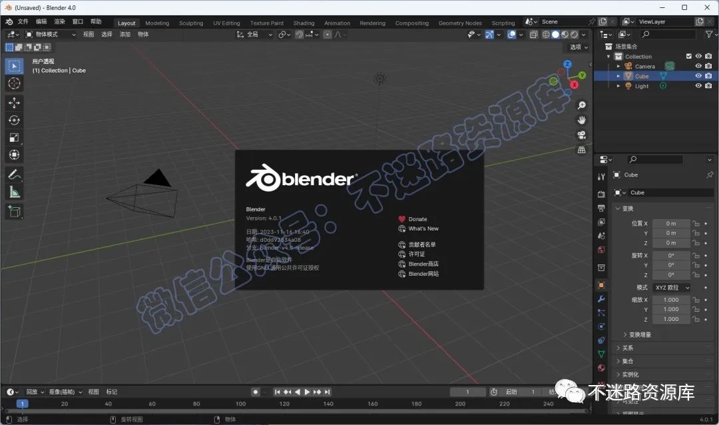Screen dimensions: 719x425
Task: Open the Render properties tab
Action: click(x=601, y=194)
